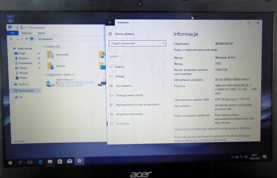Image resolution: width=277 pixels, height=178 pixels.
Task: Click the search magnifier in Settings search box
Action: click(x=163, y=43)
